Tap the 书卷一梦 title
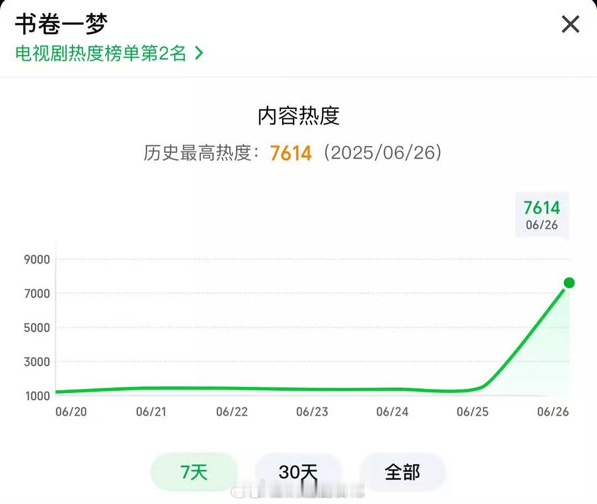The width and height of the screenshot is (597, 504). click(x=61, y=24)
